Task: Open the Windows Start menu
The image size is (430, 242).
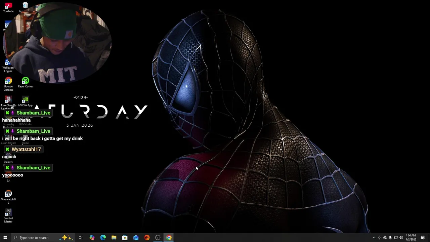Action: click(5, 238)
